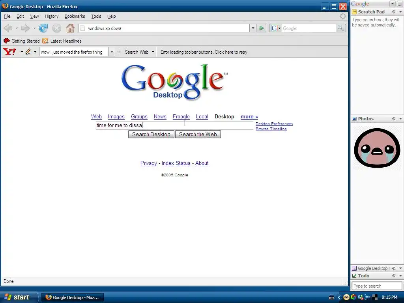Click the Google Desktop search text field
The height and width of the screenshot is (303, 404).
(174, 125)
